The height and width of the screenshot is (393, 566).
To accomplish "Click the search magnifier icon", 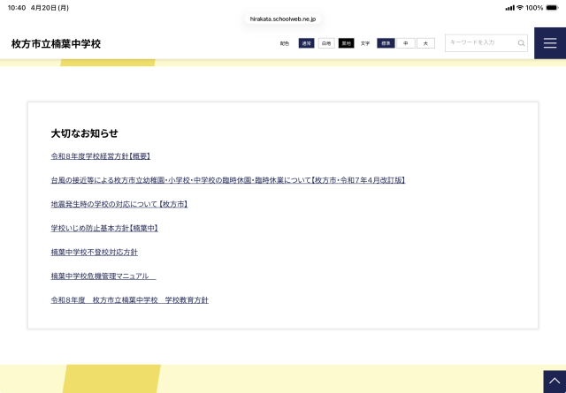I will [x=521, y=43].
